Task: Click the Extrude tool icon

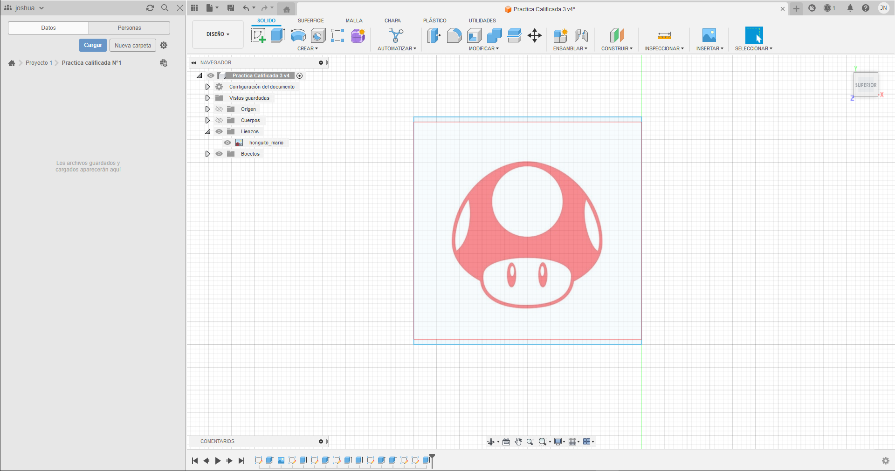Action: pos(278,35)
